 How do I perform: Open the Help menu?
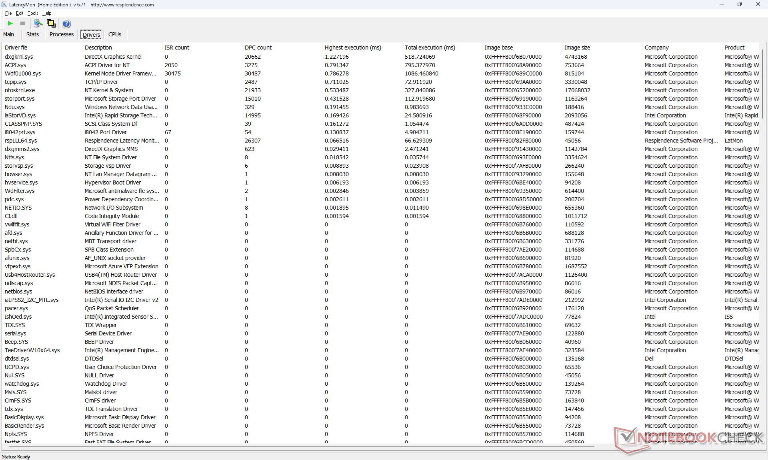tap(47, 13)
